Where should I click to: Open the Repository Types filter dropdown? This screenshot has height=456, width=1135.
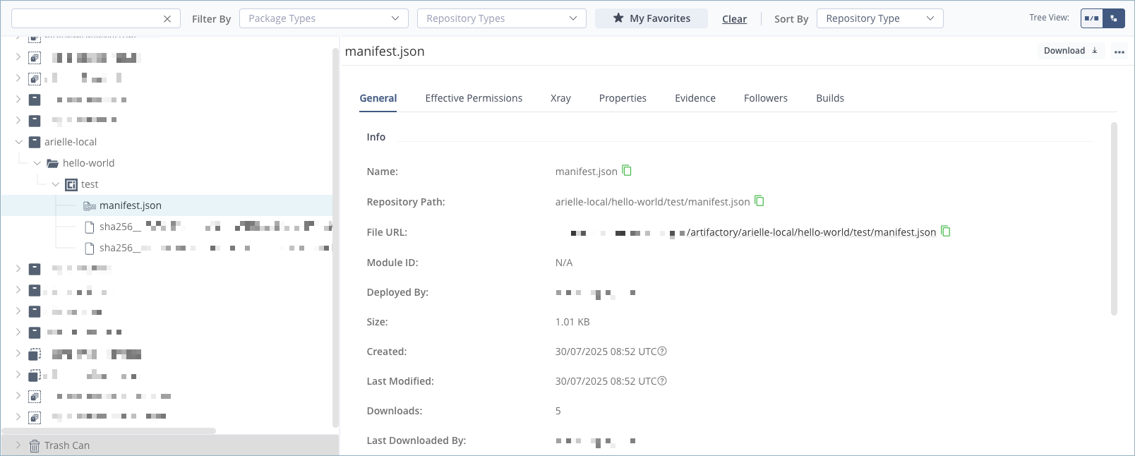[x=502, y=18]
